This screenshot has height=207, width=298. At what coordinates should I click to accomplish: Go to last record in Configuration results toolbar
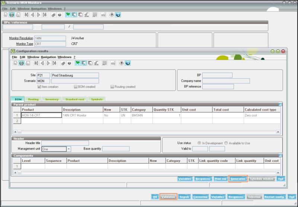tap(54, 63)
